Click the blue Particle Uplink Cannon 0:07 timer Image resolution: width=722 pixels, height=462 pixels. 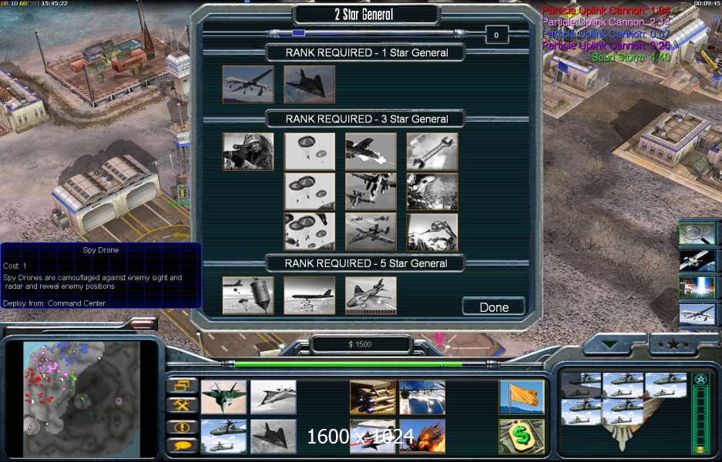tap(606, 34)
